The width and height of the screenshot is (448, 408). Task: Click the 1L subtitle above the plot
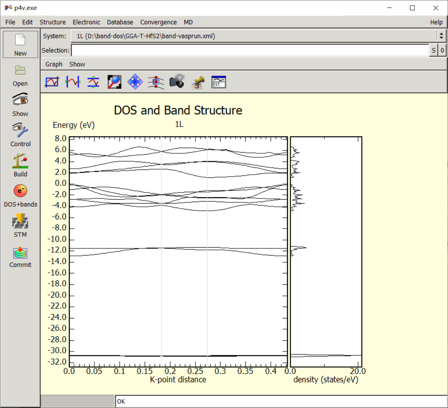coord(179,124)
